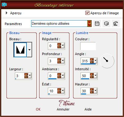This screenshot has height=117, width=124.
Task: Open the Paramètres presets dropdown
Action: tap(89, 24)
